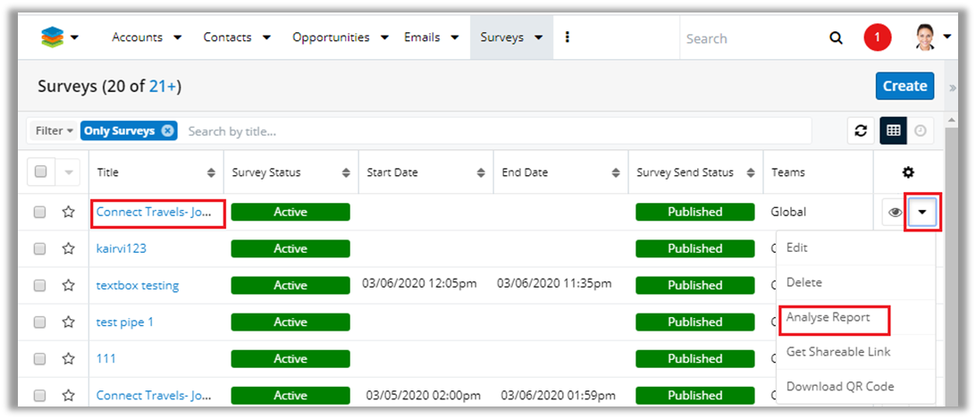This screenshot has width=976, height=419.
Task: Select Get Shareable Link menu entry
Action: 837,352
